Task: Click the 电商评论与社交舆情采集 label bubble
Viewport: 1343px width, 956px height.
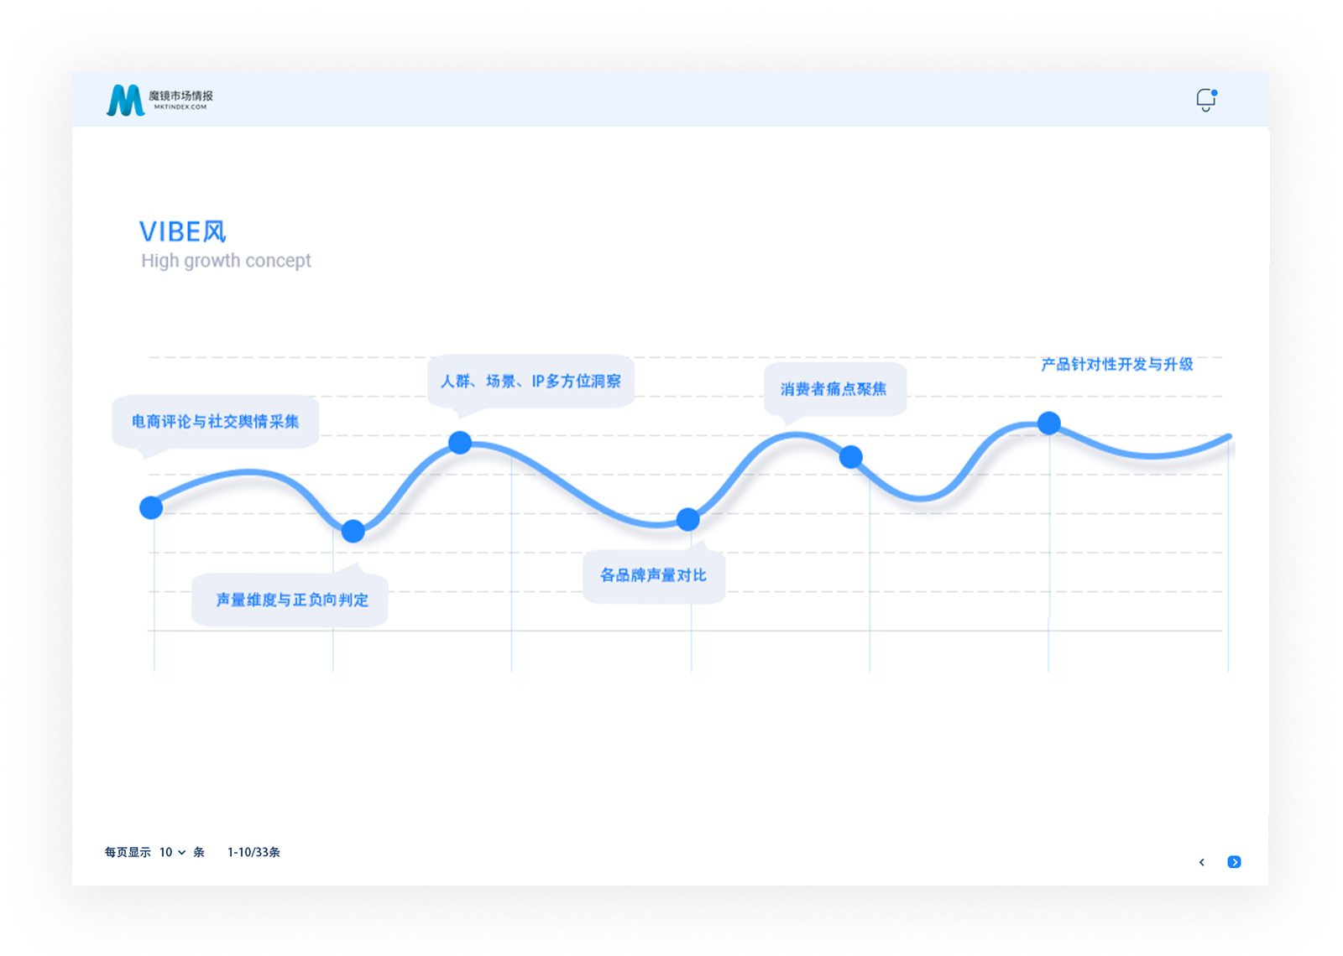Action: pyautogui.click(x=216, y=421)
